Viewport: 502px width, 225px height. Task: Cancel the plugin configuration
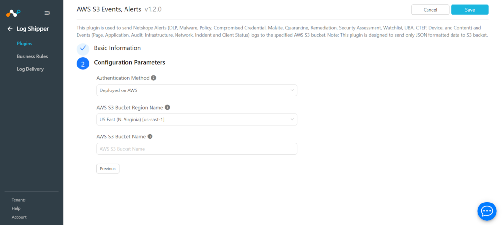coord(430,10)
